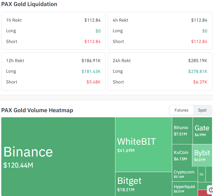Select the Binance heatmap tile
This screenshot has width=213, height=196.
(x=58, y=156)
